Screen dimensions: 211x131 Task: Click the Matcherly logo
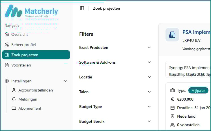(x=31, y=12)
